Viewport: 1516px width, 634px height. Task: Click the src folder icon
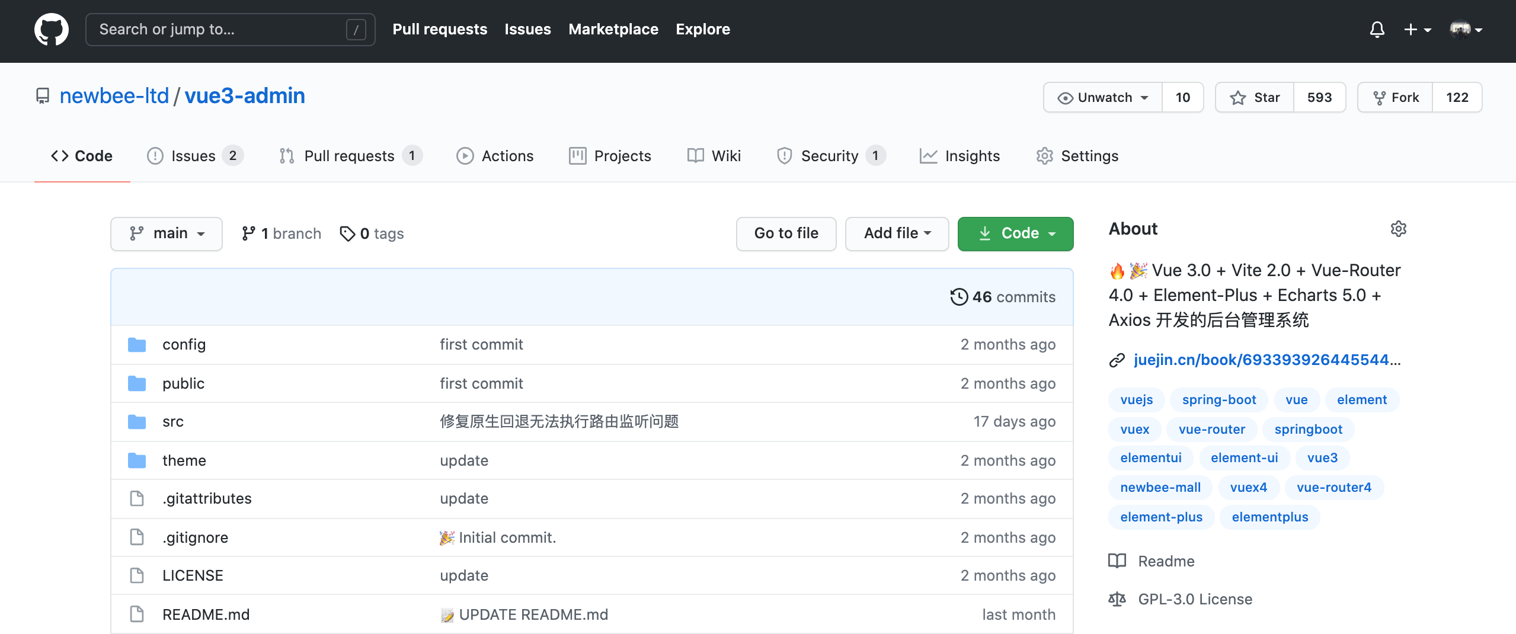[137, 421]
